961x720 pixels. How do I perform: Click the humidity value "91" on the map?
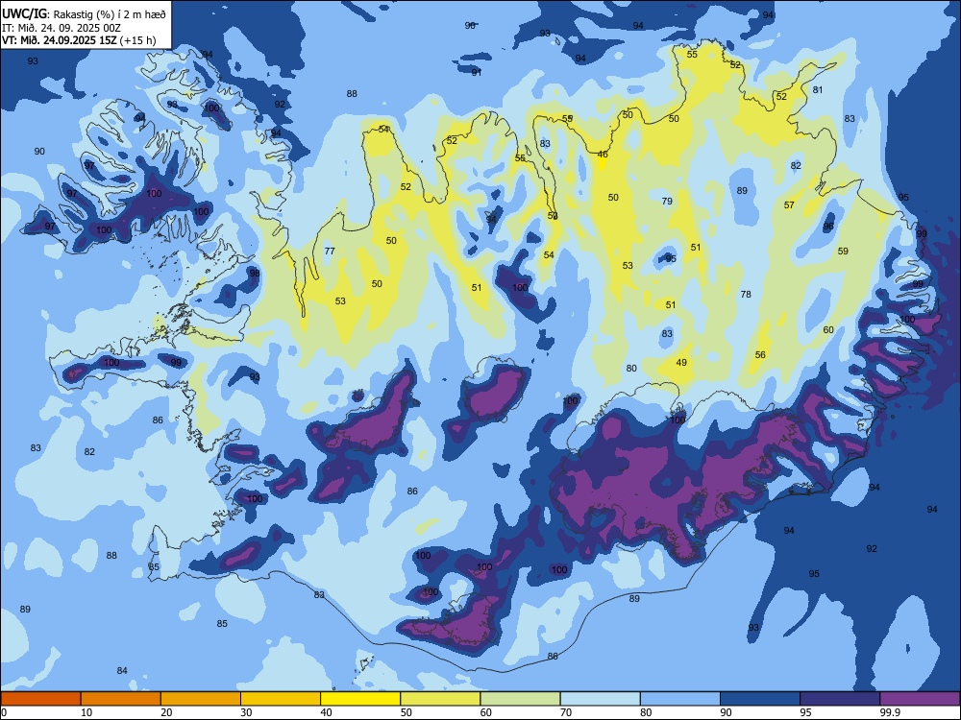[477, 72]
